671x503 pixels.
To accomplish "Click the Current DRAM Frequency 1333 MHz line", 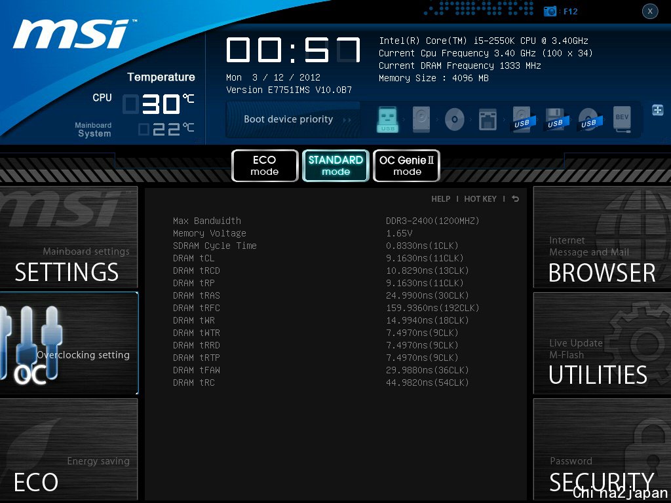I will [460, 65].
